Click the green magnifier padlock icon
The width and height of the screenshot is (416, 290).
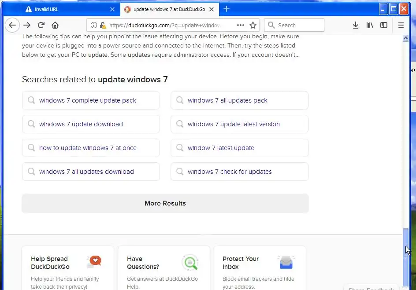(x=190, y=262)
